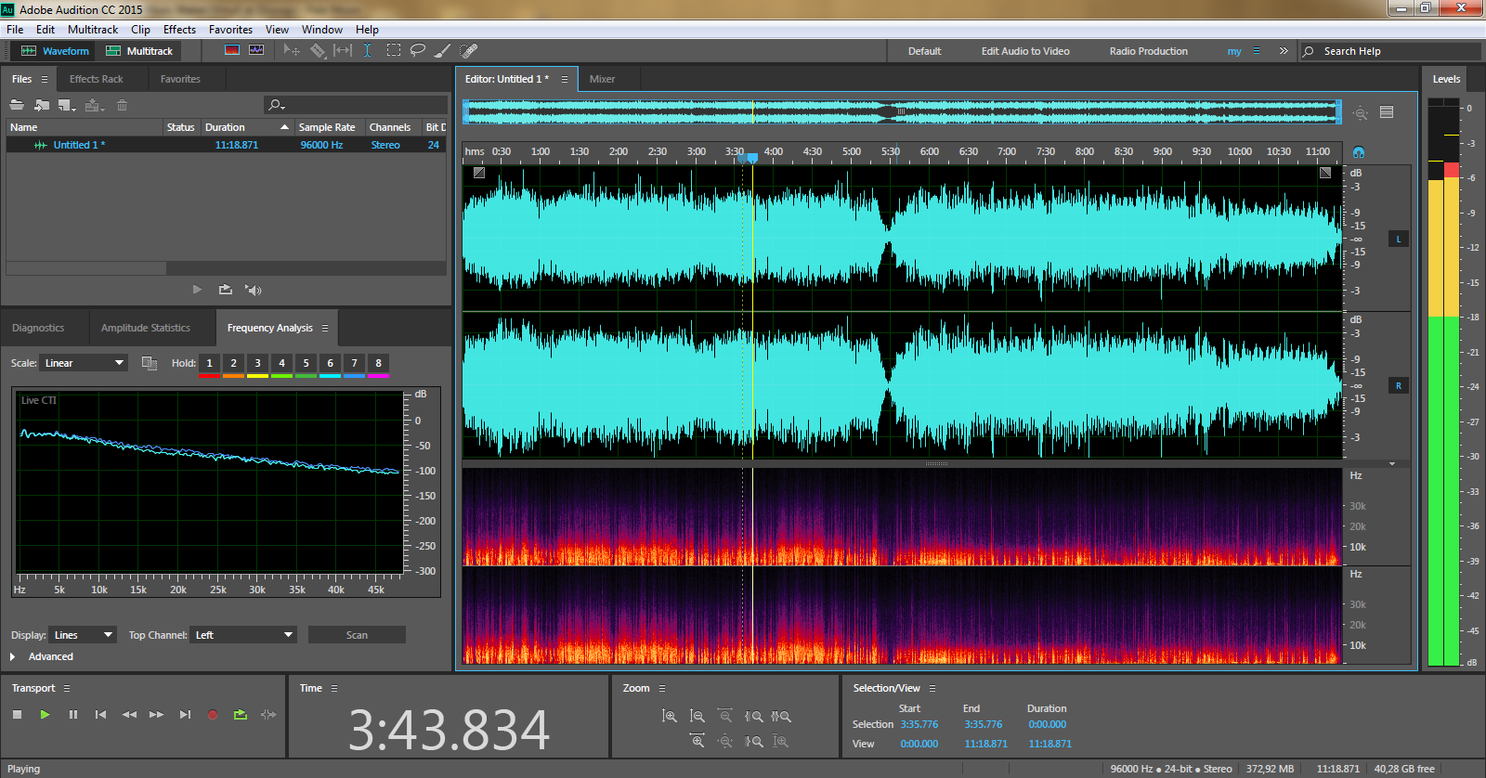Select the Time Selection tool
The width and height of the screenshot is (1486, 778).
[x=367, y=51]
